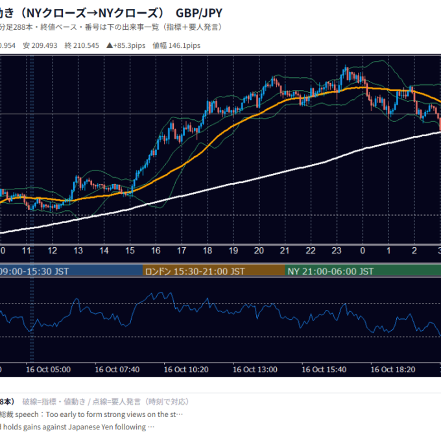Click the low price '安 209.493'
Viewport: 441px width, 441px height.
(x=40, y=45)
